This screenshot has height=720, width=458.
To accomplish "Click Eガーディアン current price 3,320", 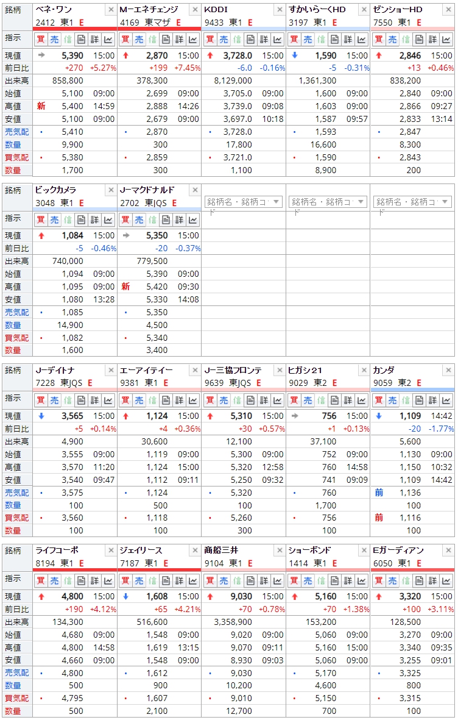I will coord(410,596).
